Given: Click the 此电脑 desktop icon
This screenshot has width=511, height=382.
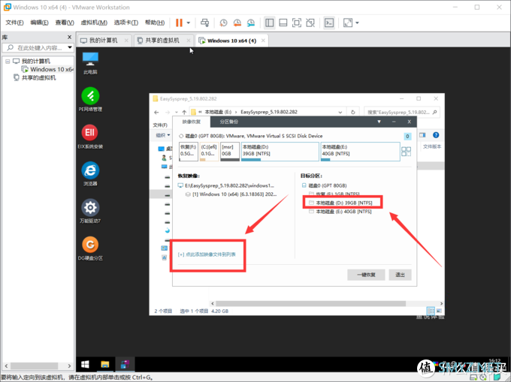Looking at the screenshot, I should [90, 63].
